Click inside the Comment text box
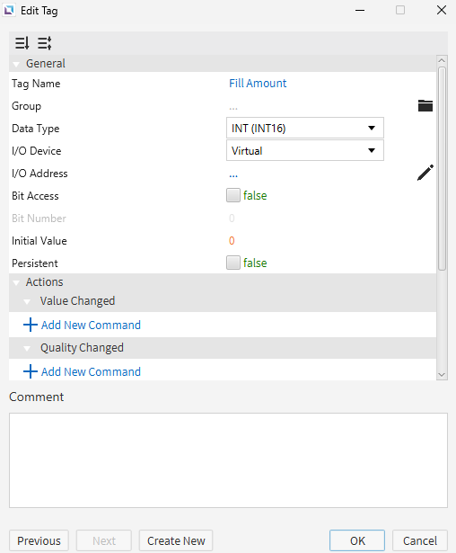Image resolution: width=456 pixels, height=553 pixels. tap(228, 460)
